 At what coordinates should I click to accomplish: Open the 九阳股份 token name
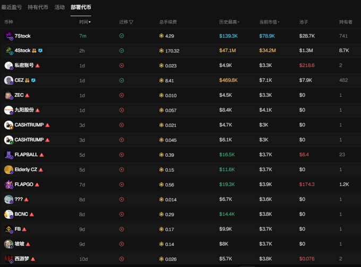tap(24, 110)
